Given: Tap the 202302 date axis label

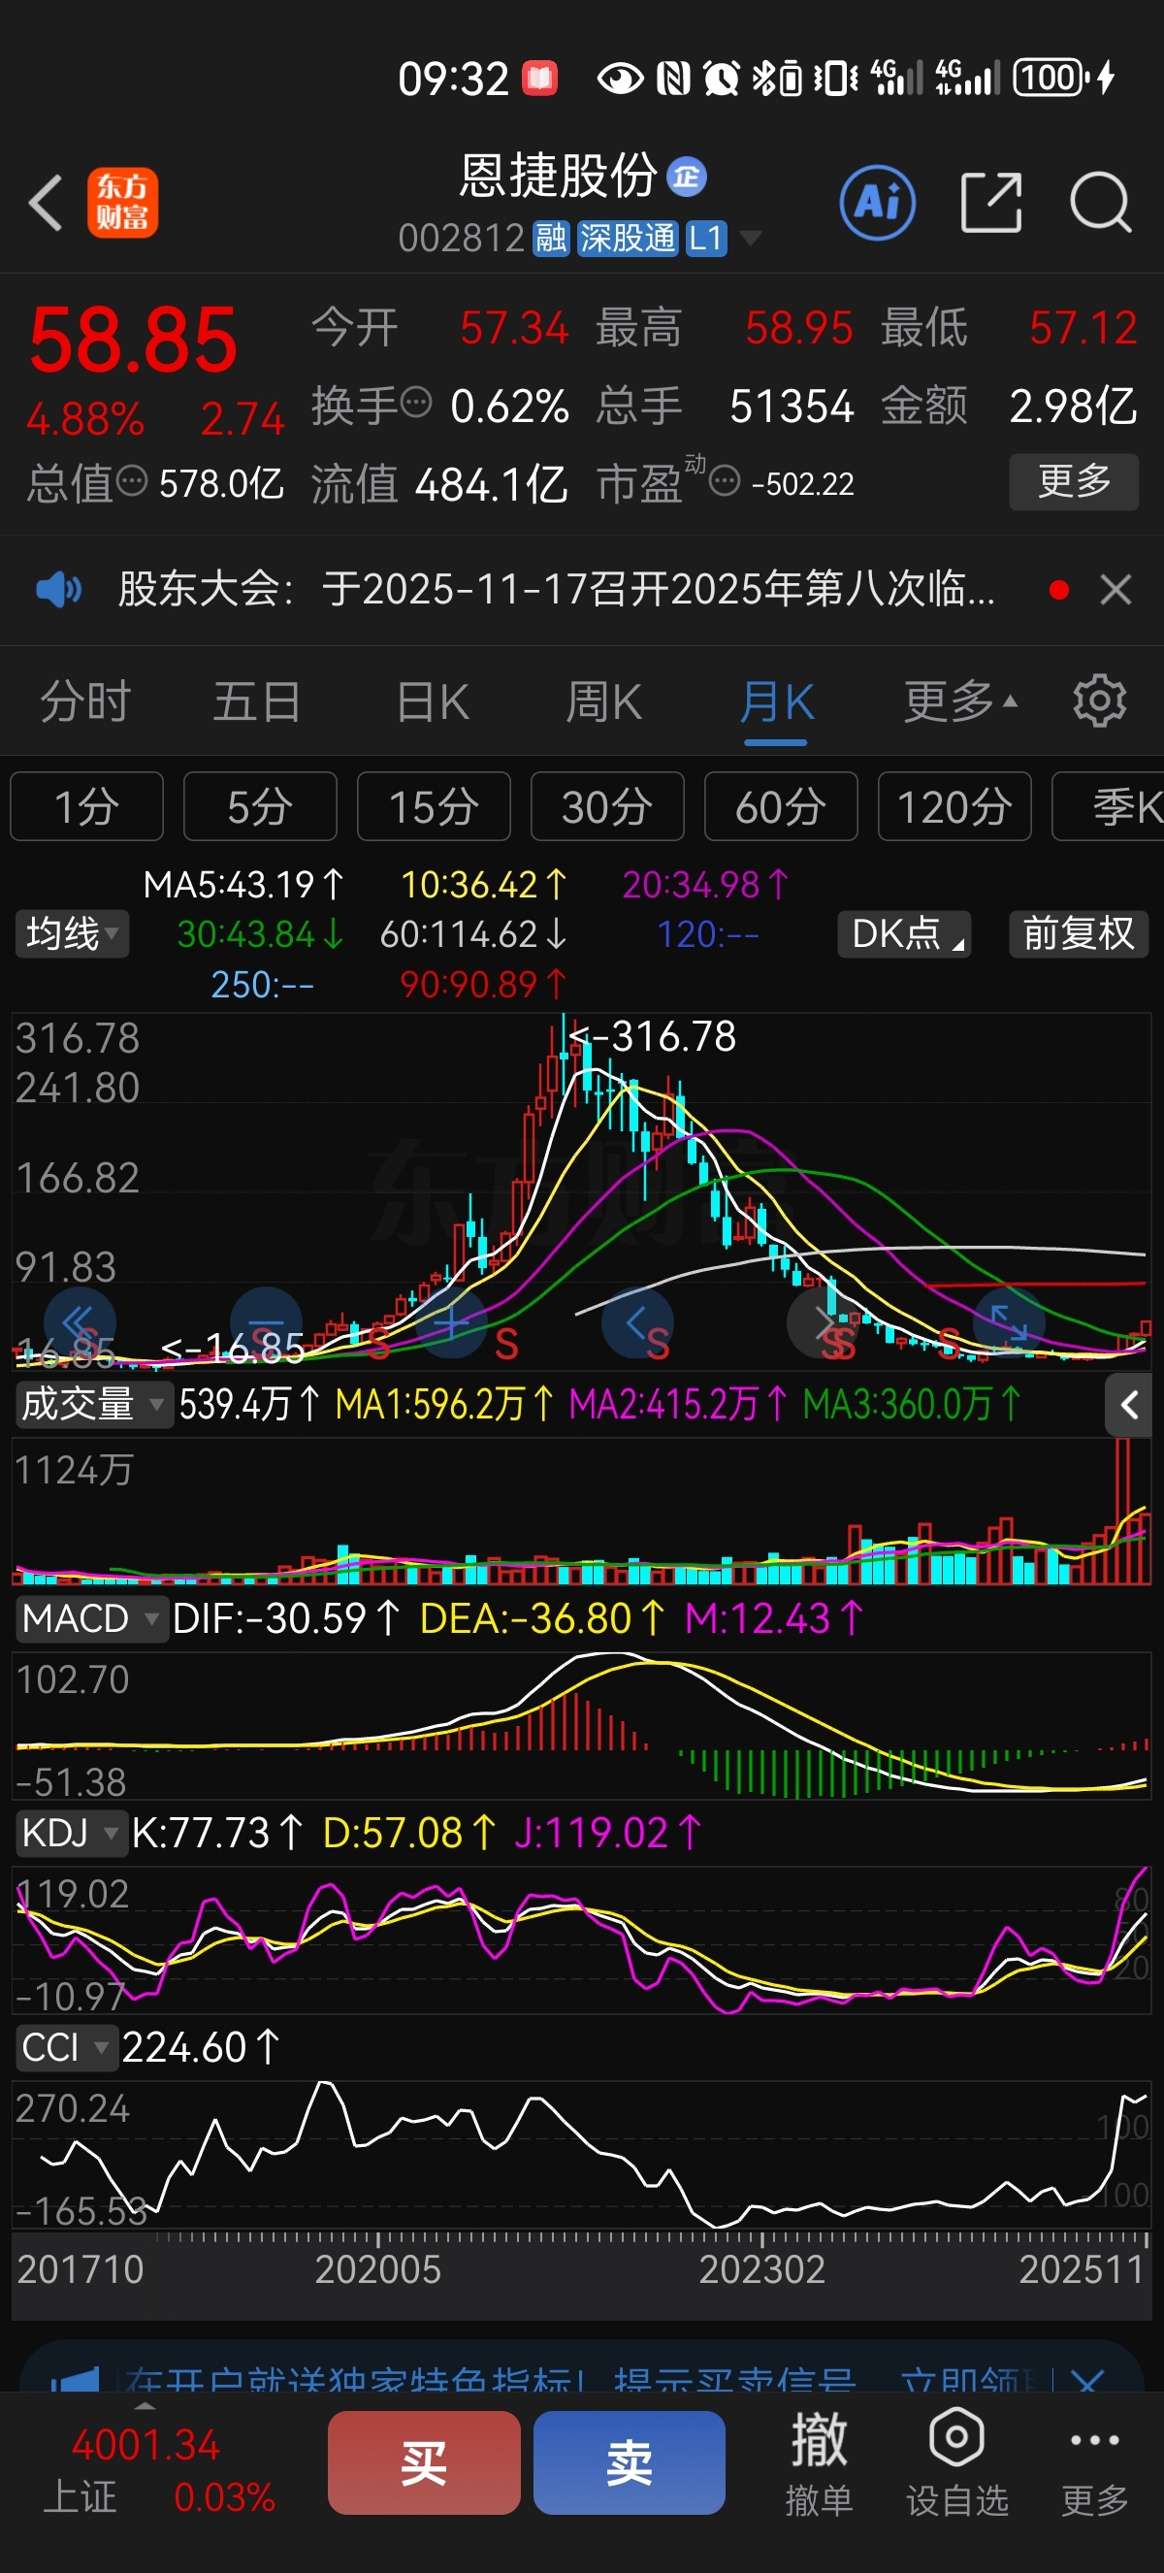Looking at the screenshot, I should coord(761,2269).
